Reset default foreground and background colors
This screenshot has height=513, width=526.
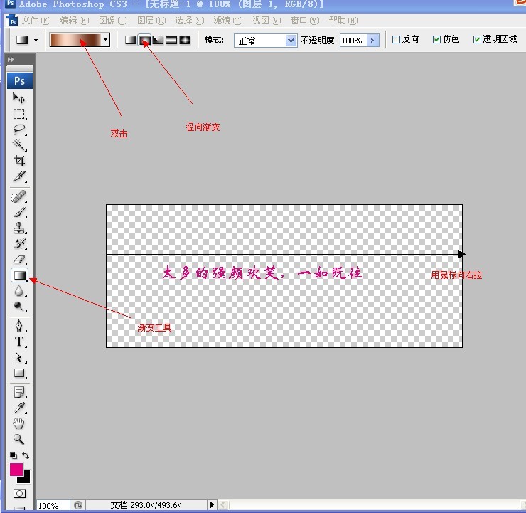pyautogui.click(x=13, y=455)
